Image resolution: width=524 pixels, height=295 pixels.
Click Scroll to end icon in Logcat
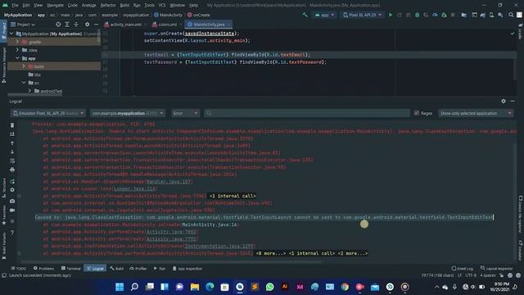[x=12, y=134]
